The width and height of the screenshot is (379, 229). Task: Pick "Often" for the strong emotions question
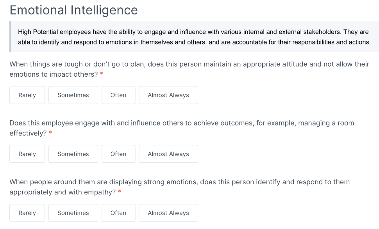tap(118, 213)
